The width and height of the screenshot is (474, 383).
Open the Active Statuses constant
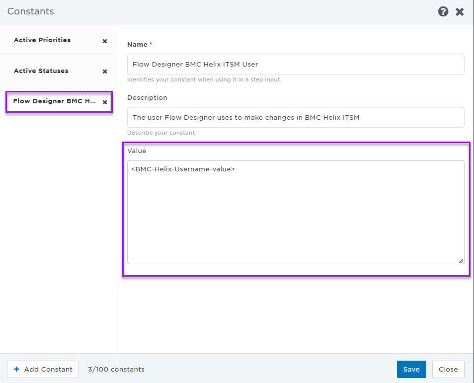click(41, 71)
